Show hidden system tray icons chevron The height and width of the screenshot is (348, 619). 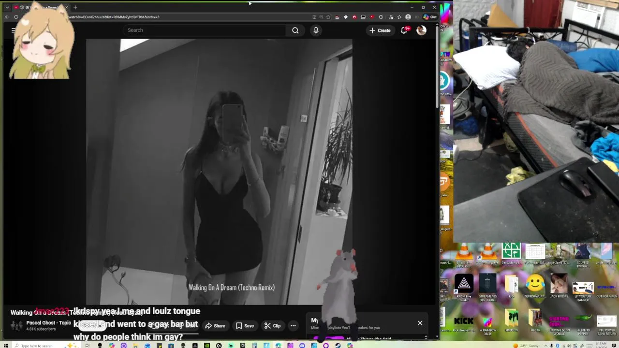tap(546, 346)
